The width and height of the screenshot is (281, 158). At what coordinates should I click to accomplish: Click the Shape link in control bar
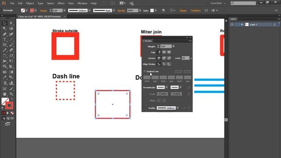tap(183, 11)
